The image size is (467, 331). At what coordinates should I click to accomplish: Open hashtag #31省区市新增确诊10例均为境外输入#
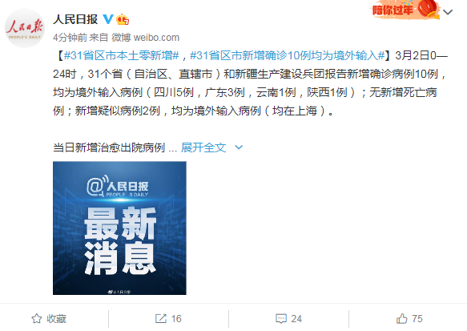tap(288, 55)
